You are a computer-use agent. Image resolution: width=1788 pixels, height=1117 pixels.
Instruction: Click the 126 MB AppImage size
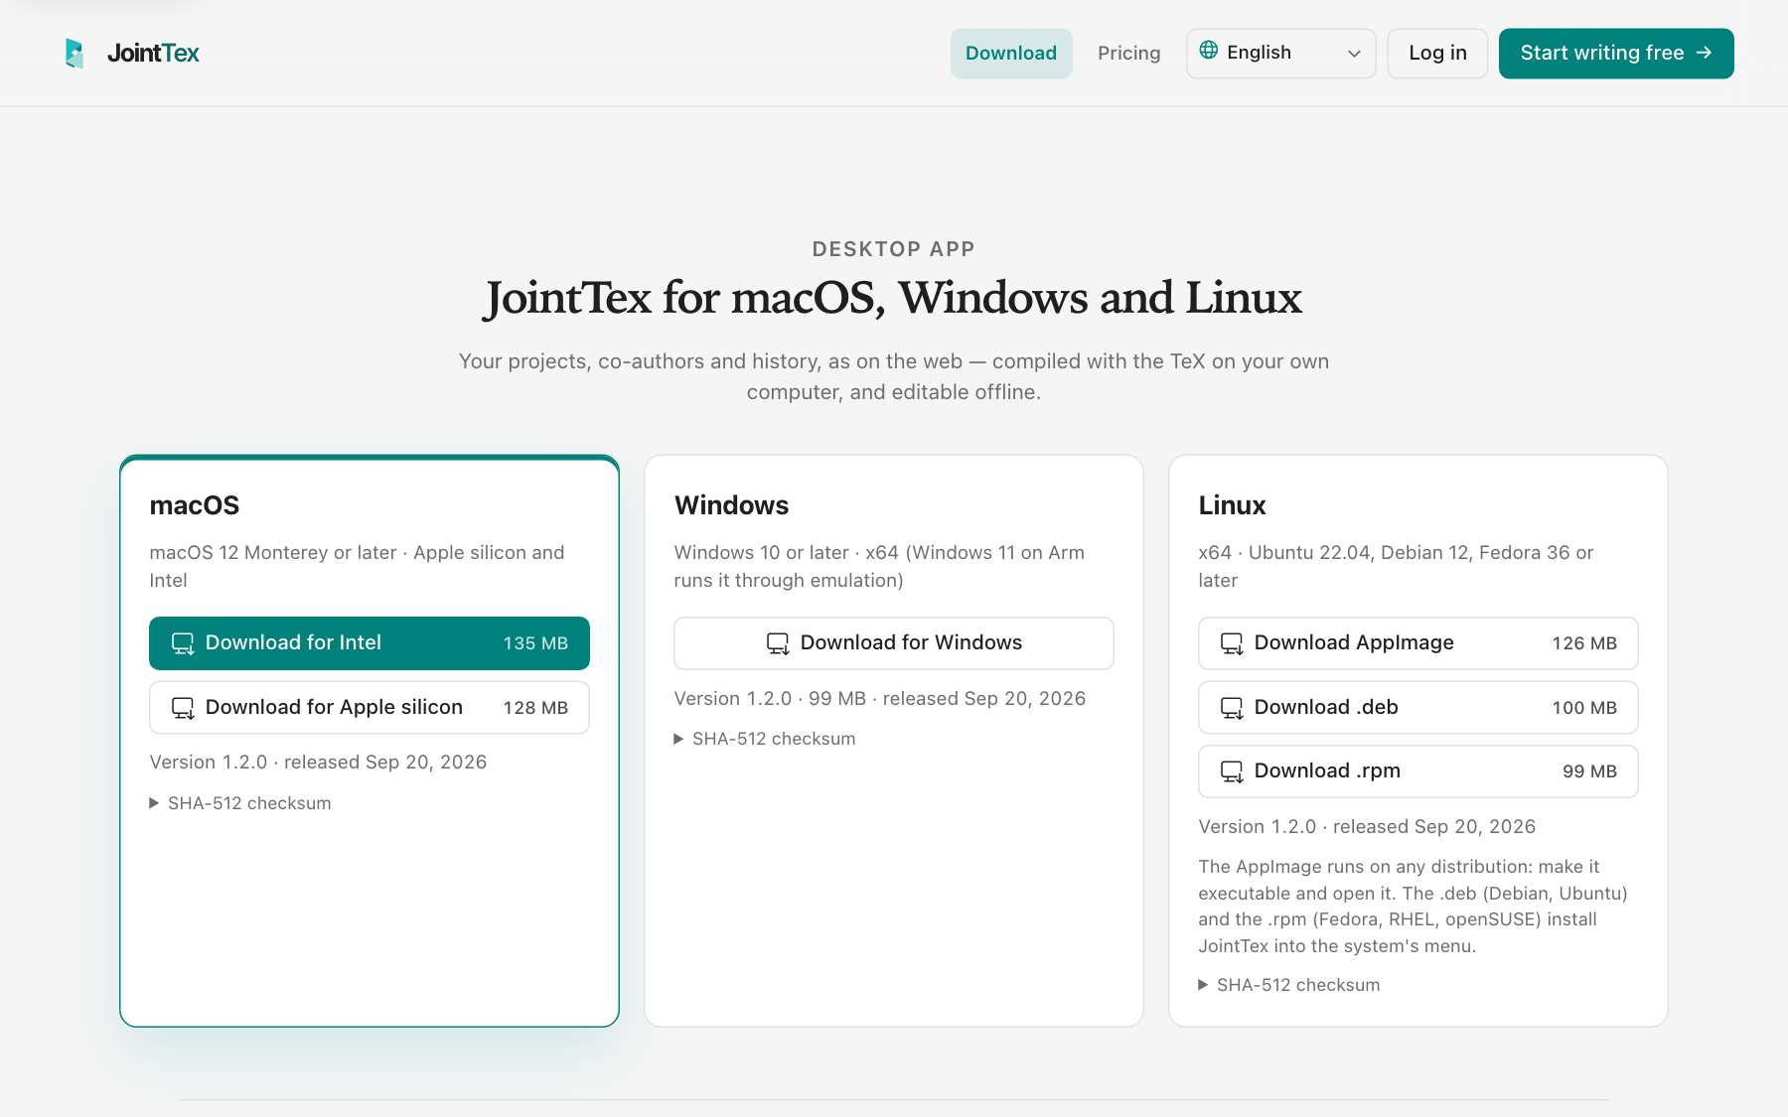coord(1584,643)
